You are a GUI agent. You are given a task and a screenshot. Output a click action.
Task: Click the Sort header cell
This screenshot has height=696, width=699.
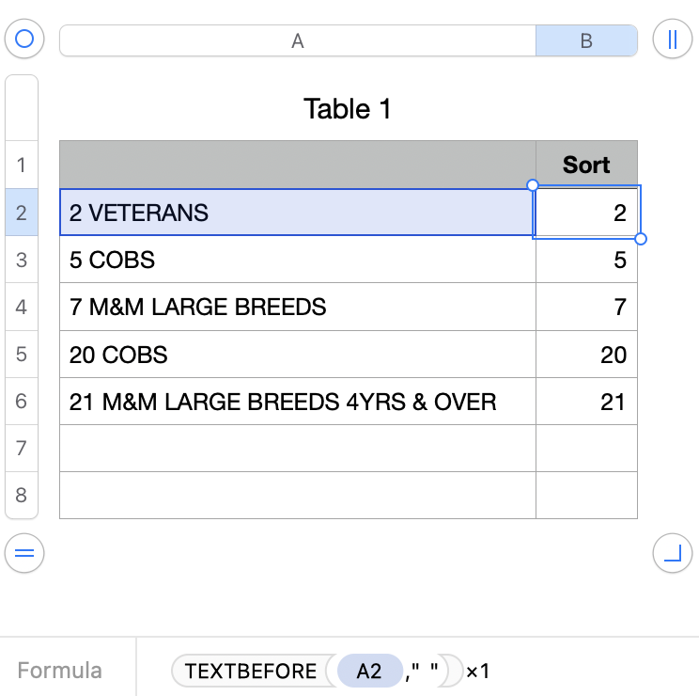pyautogui.click(x=586, y=165)
